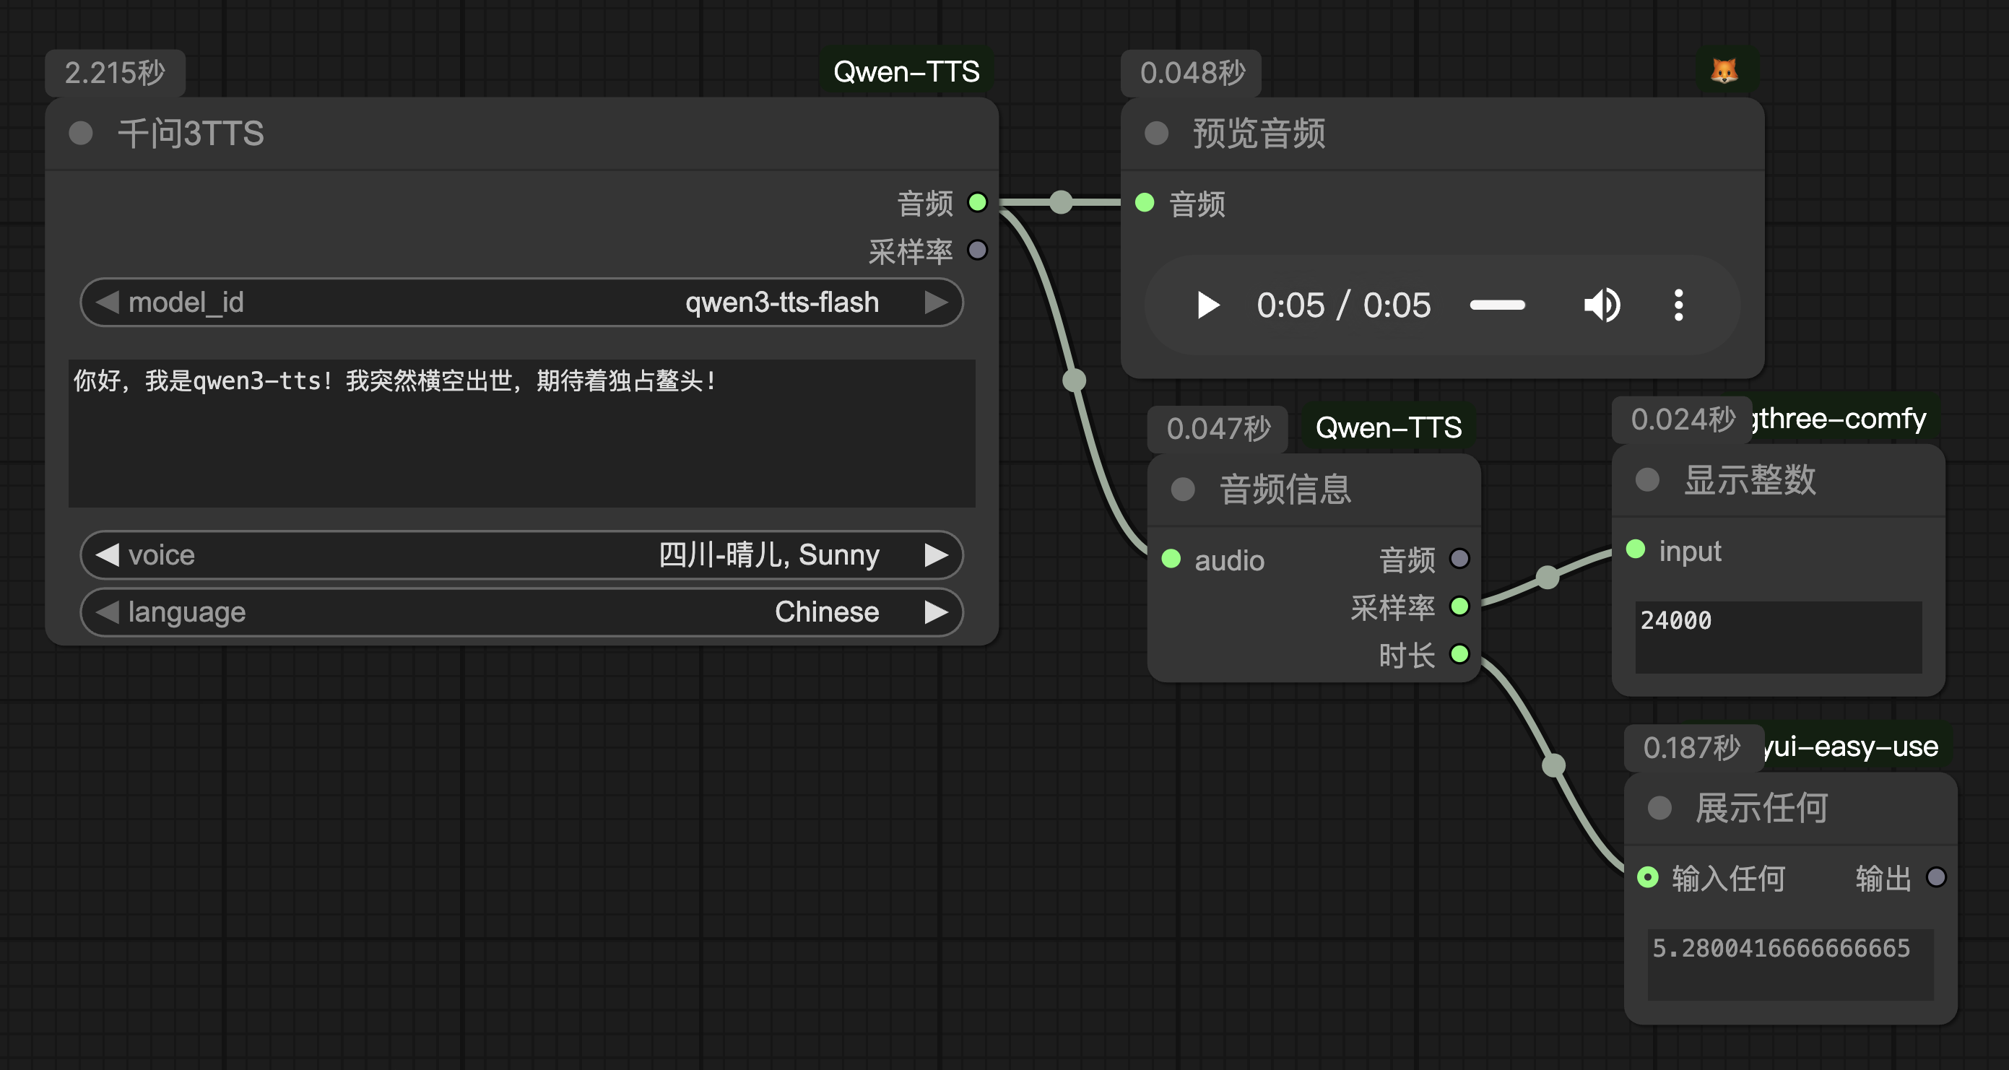This screenshot has height=1070, width=2009.
Task: Click the link midpoint going into 显示整数
Action: click(1548, 578)
